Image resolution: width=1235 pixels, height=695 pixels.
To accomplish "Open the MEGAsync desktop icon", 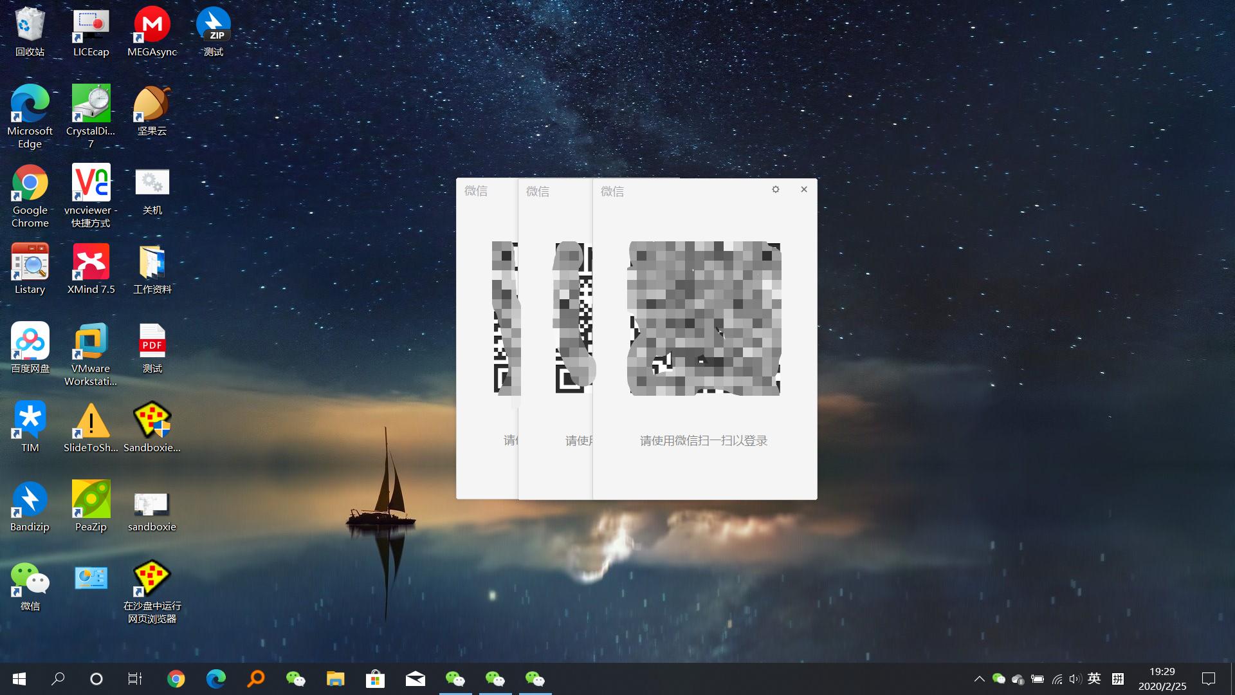I will tap(152, 26).
